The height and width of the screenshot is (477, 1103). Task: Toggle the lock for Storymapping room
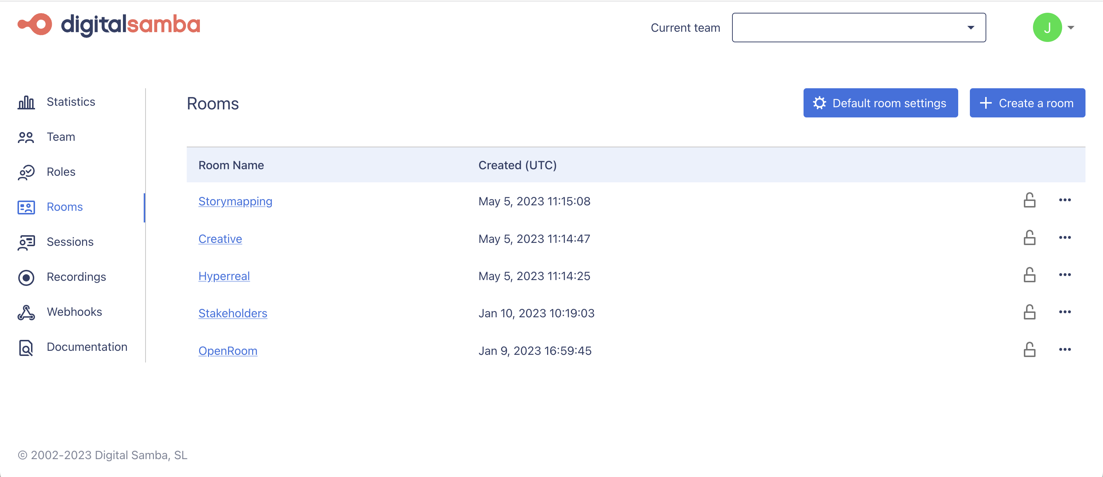pos(1029,201)
